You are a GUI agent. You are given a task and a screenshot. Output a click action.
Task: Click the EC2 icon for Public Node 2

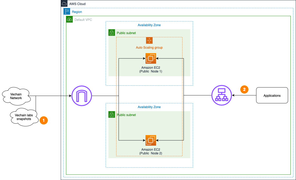coord(151,140)
